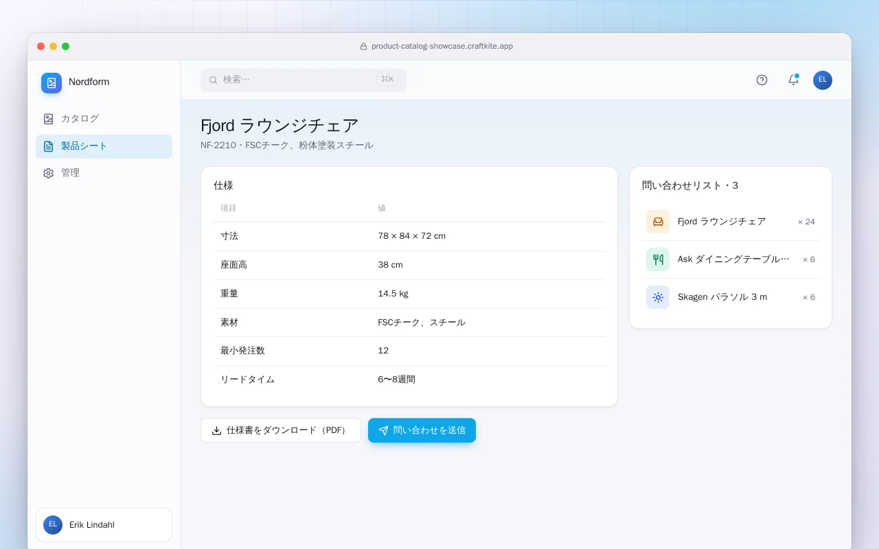Click the lock icon in address bar
The image size is (879, 549).
point(364,47)
